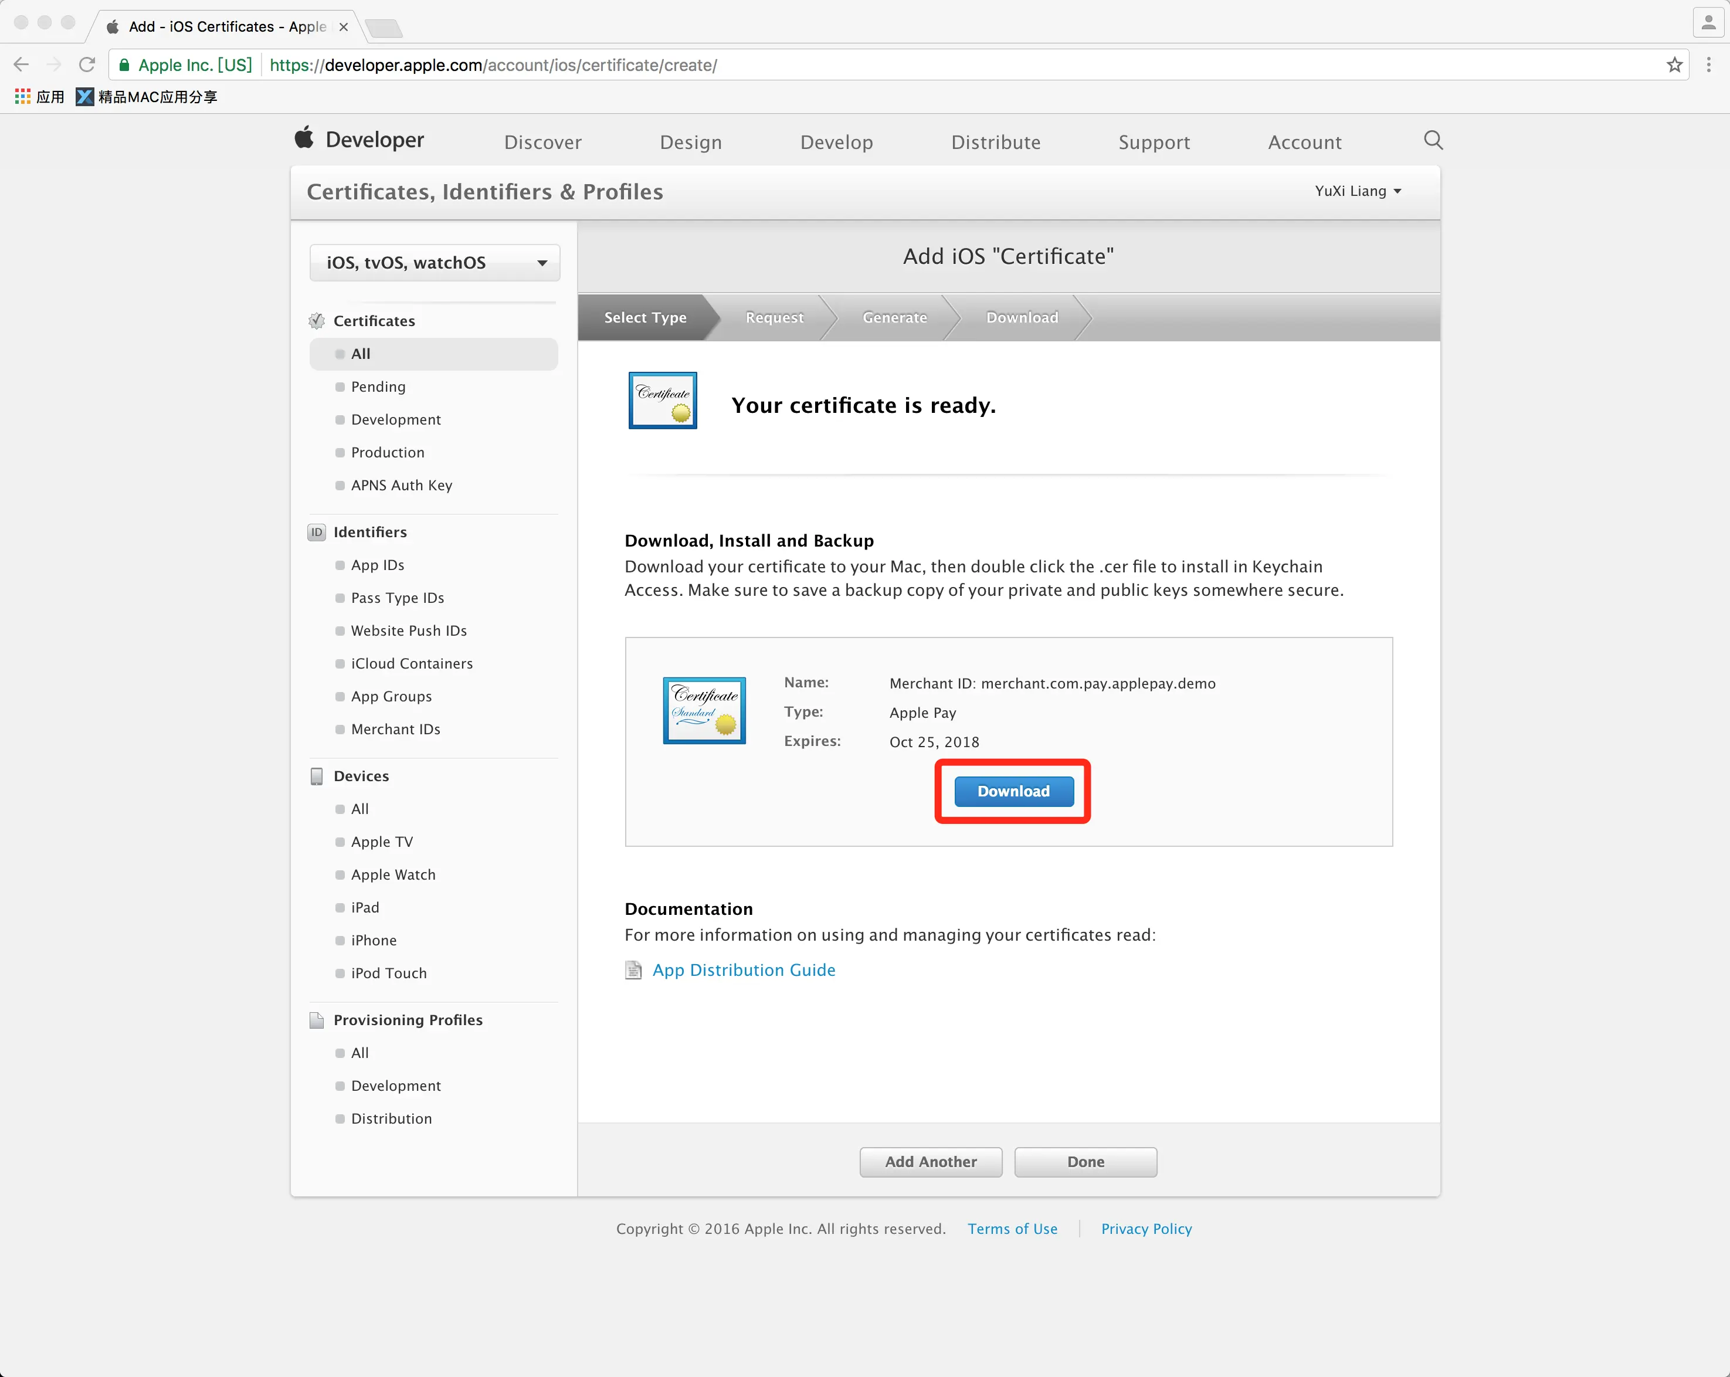Download the Apple Pay certificate
Image resolution: width=1730 pixels, height=1377 pixels.
point(1013,791)
